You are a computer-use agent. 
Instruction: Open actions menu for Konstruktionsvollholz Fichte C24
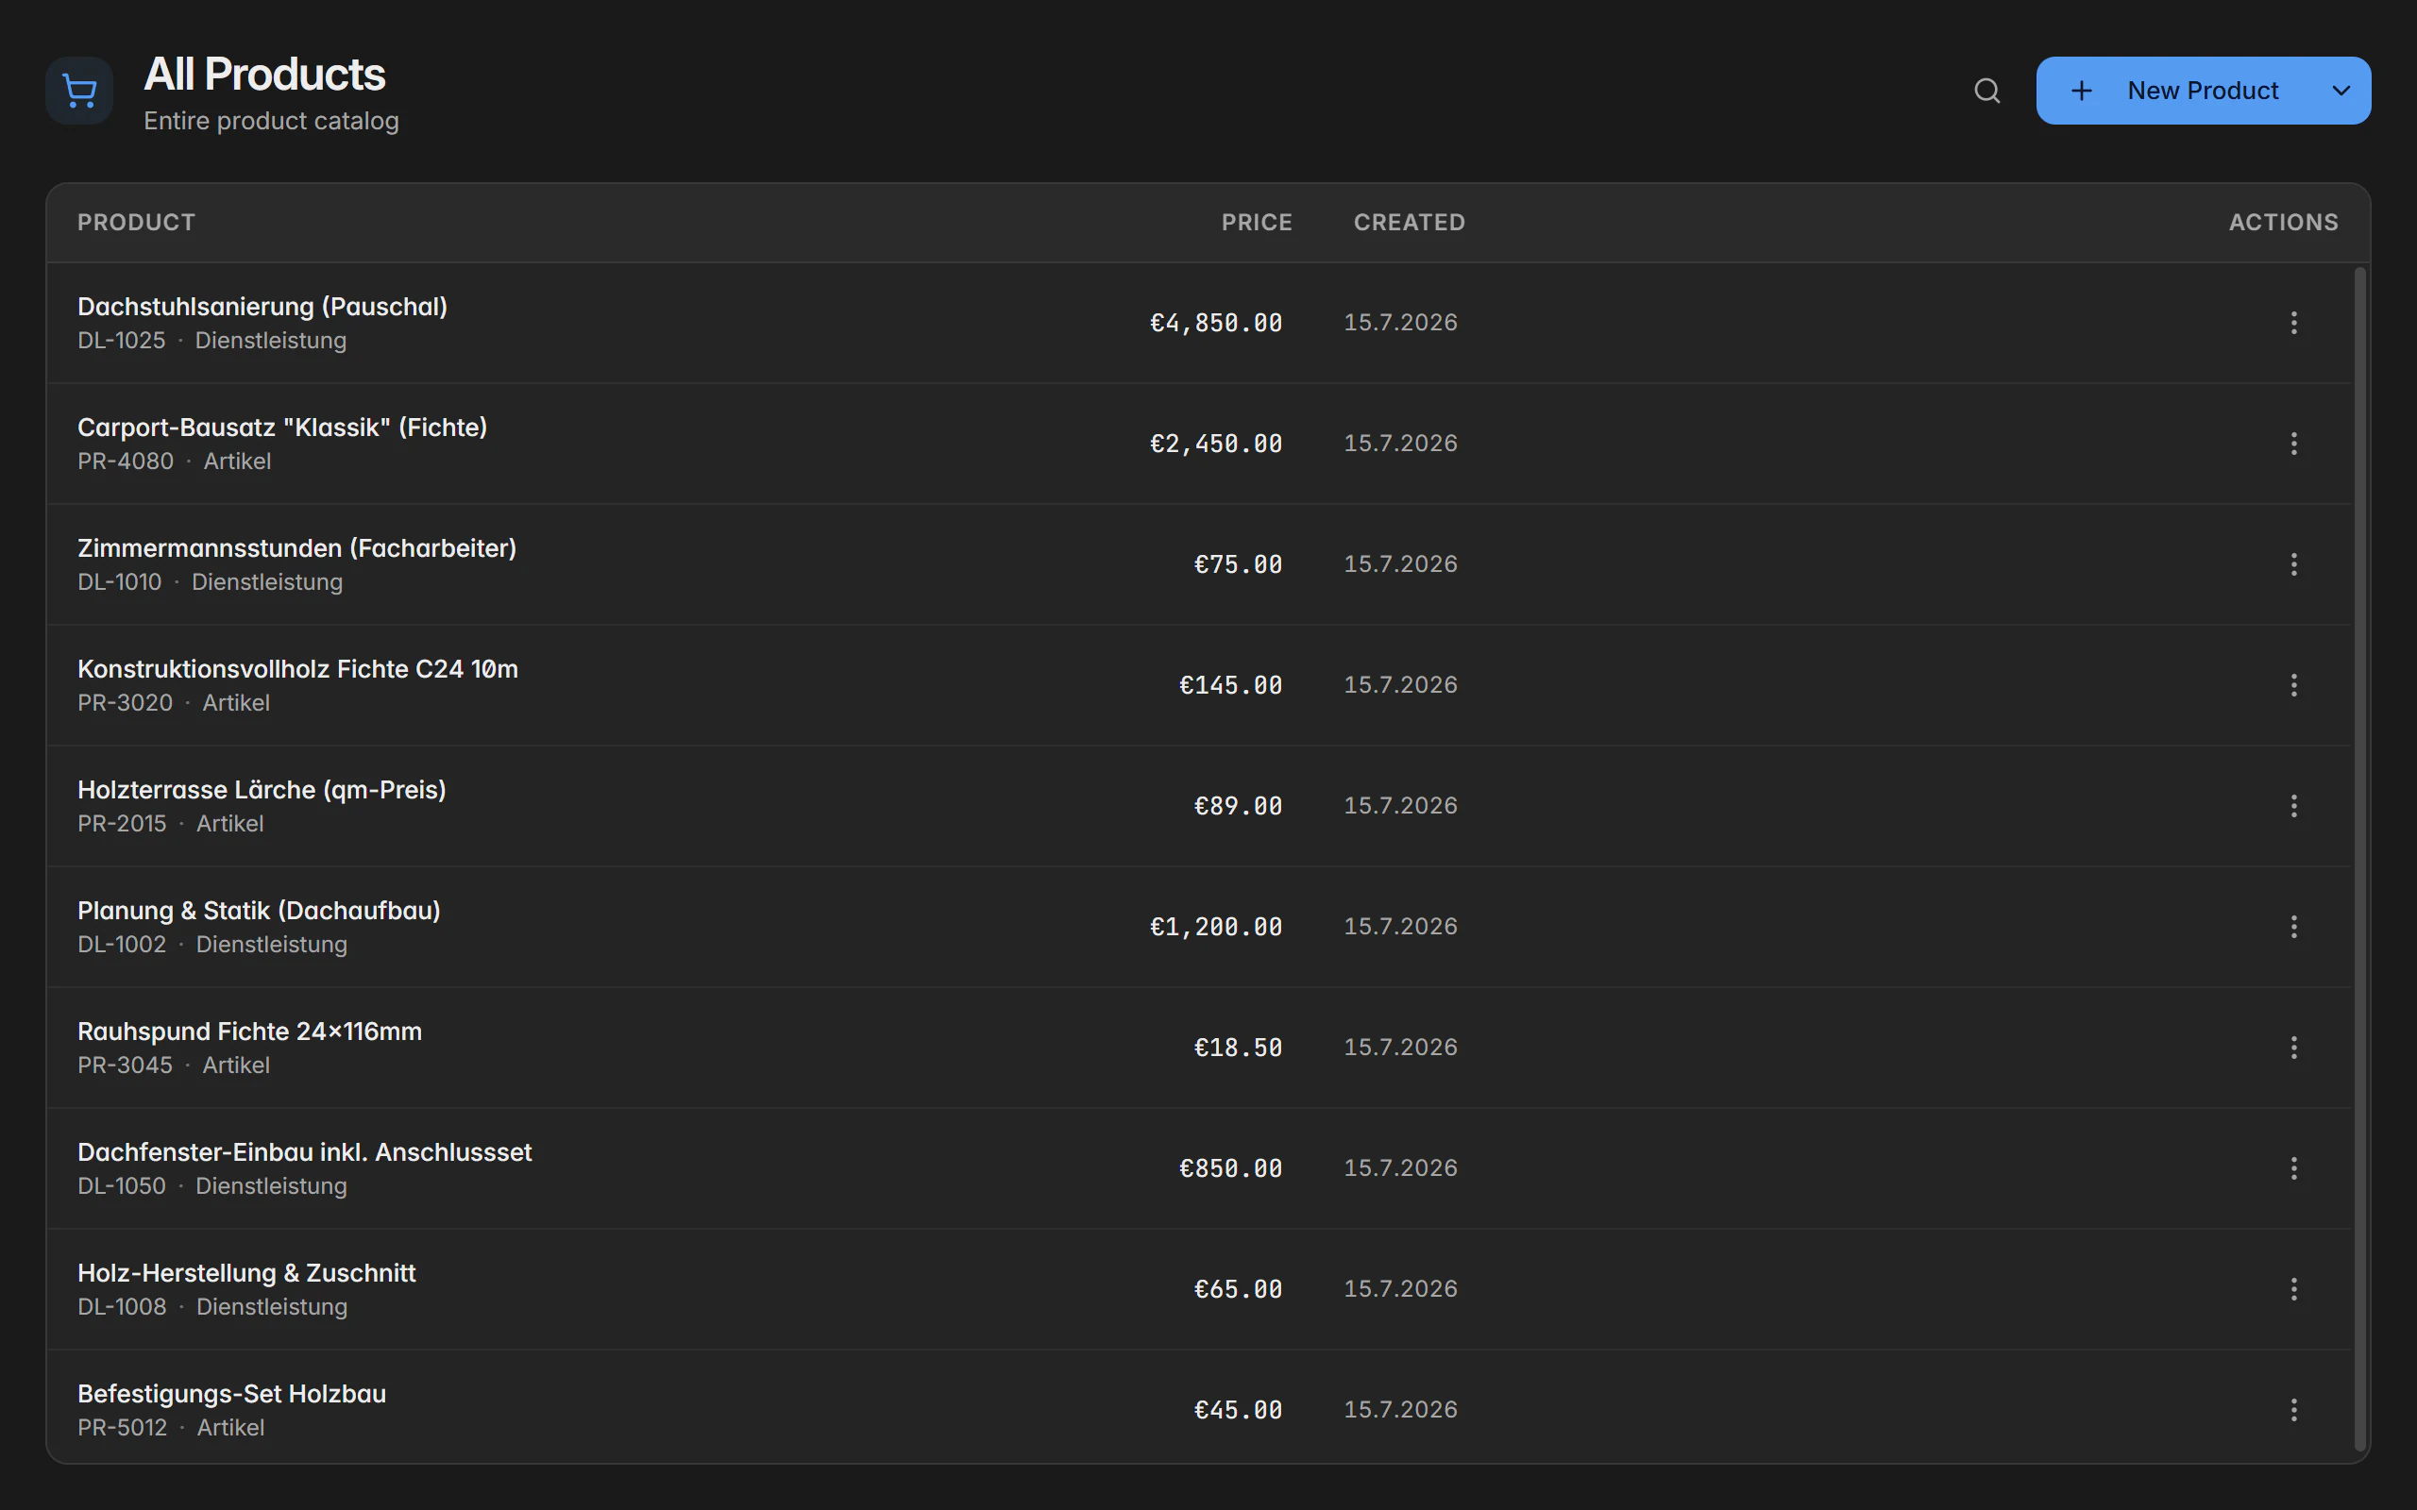click(x=2293, y=685)
